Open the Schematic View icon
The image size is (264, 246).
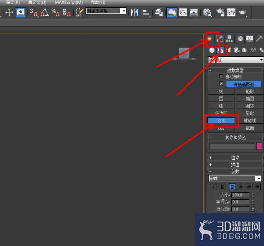click(x=194, y=12)
